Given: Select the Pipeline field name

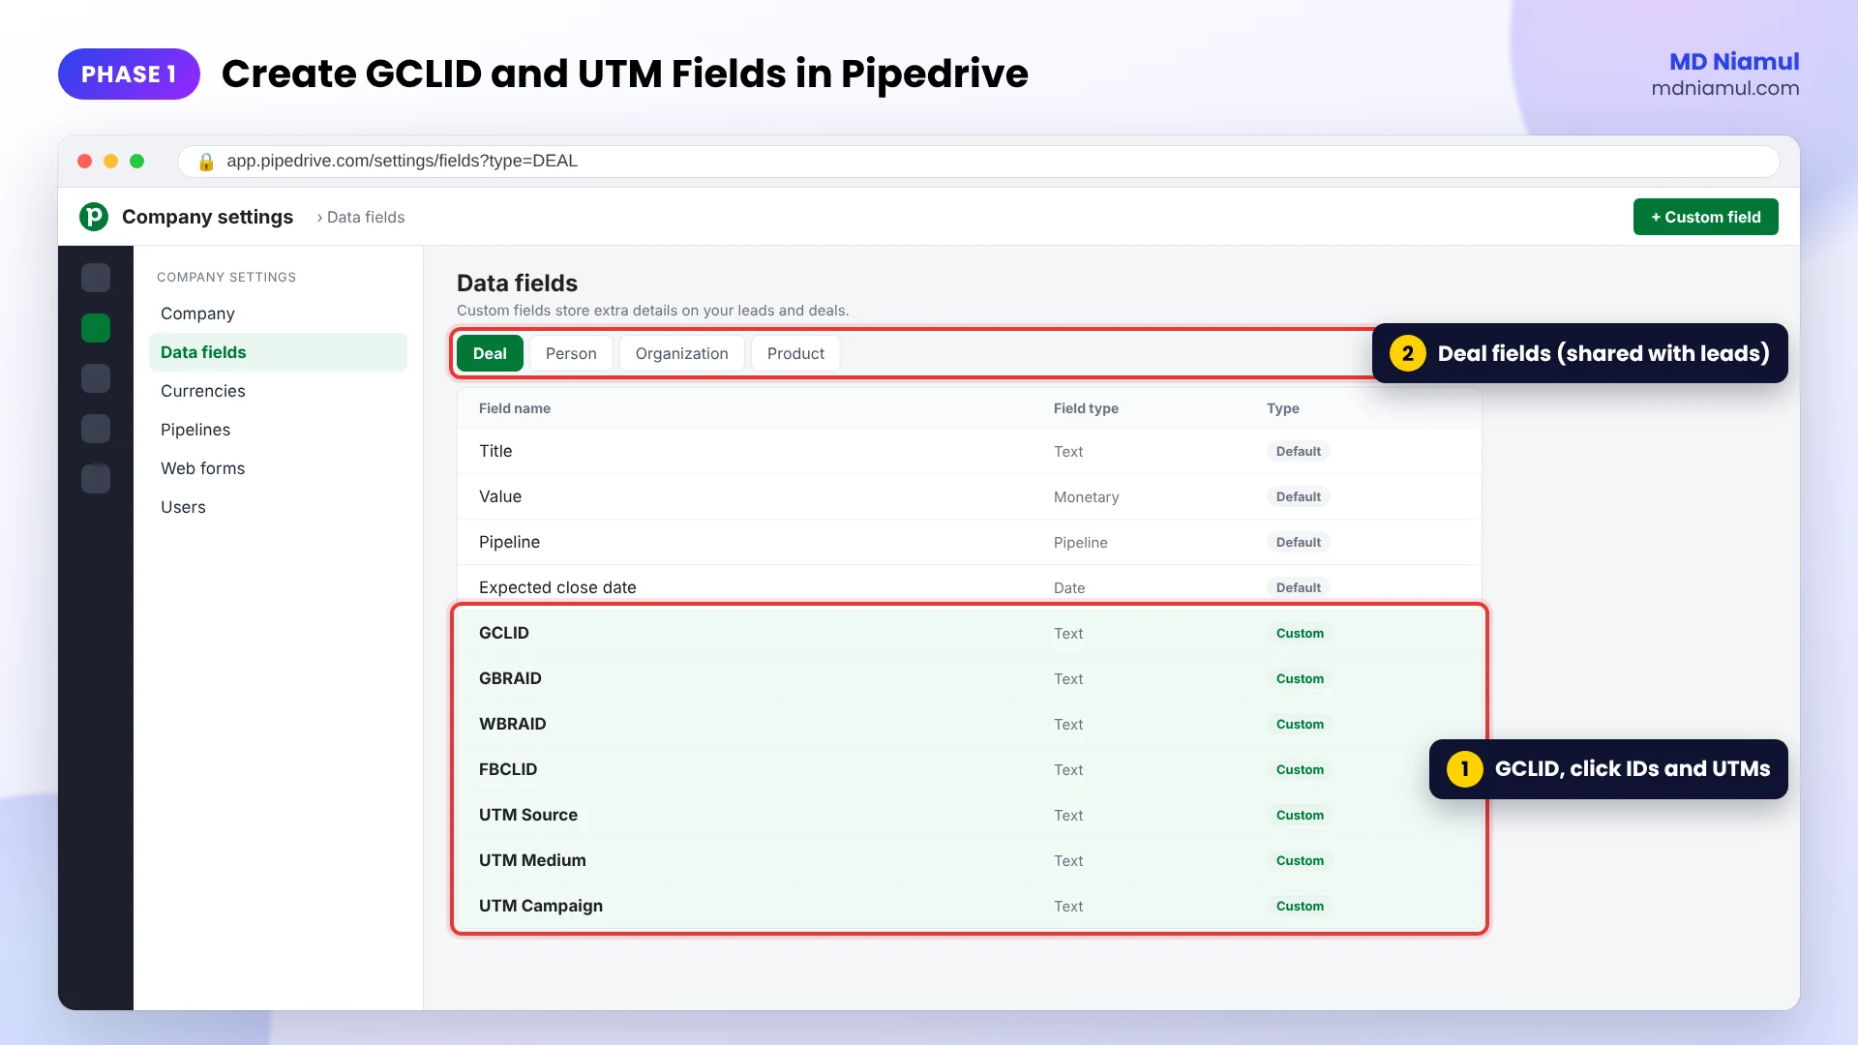Looking at the screenshot, I should coord(509,542).
